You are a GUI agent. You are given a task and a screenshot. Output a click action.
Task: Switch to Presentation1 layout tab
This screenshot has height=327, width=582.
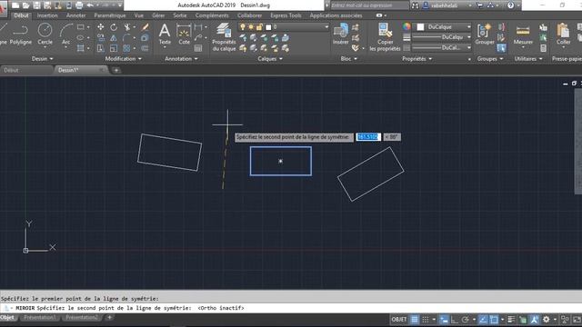pyautogui.click(x=40, y=317)
